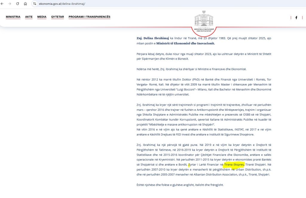Go to the browser home page icon
This screenshot has height=198, width=306.
click(x=25, y=4)
